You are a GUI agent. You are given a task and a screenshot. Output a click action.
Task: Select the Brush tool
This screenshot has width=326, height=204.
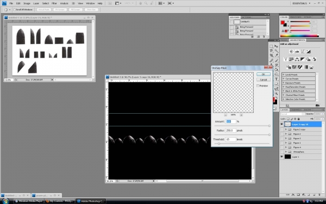pyautogui.click(x=277, y=60)
